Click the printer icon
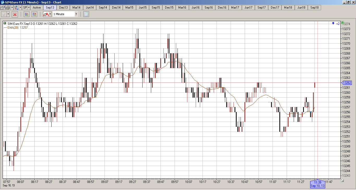 (8, 8)
